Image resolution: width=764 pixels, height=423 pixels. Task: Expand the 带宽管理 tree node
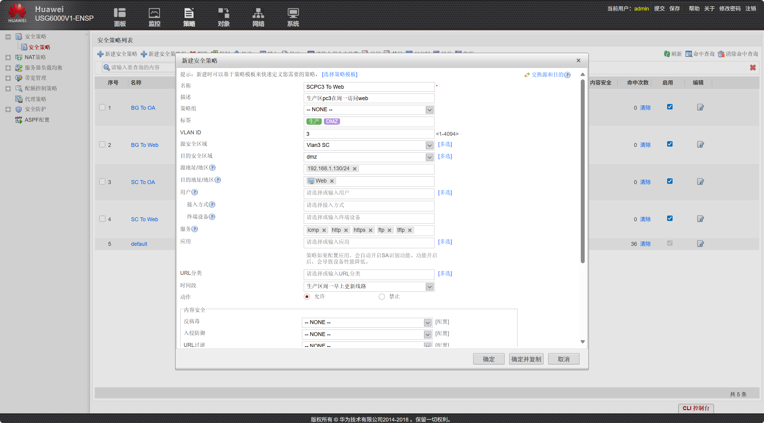tap(8, 78)
